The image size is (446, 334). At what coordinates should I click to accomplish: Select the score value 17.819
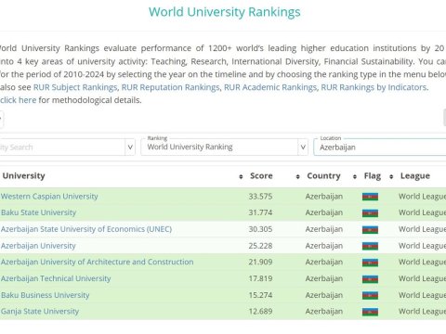(x=260, y=278)
